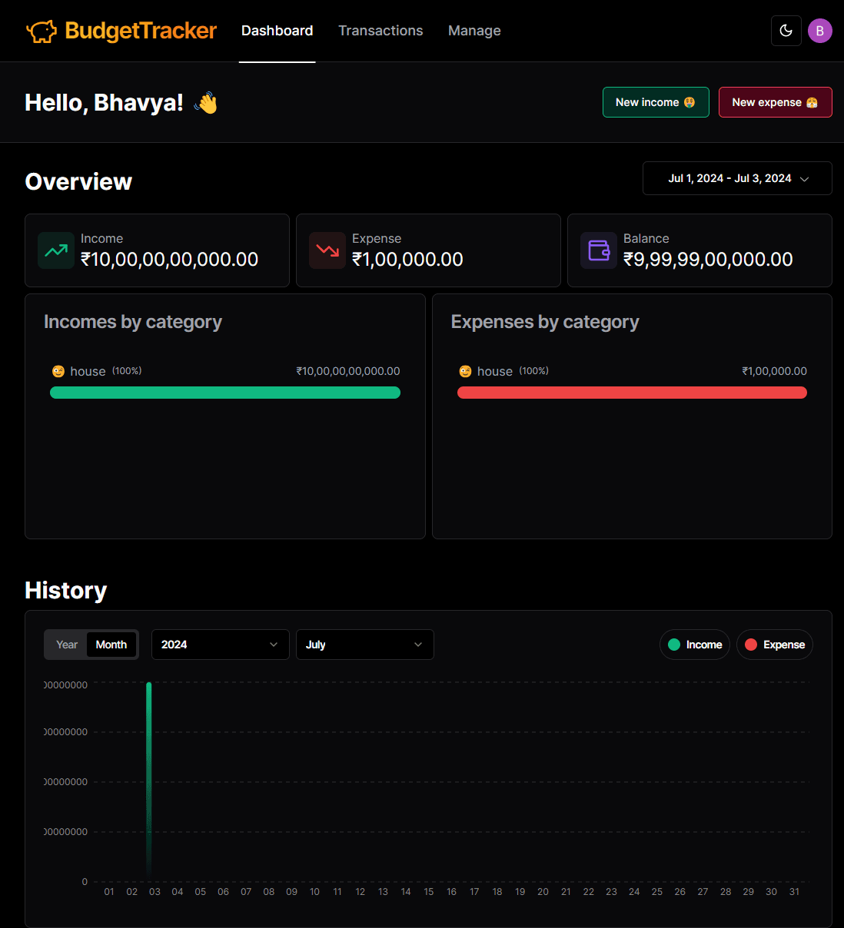The height and width of the screenshot is (928, 844).
Task: Open the Jul 1 - Jul 3 date range picker
Action: (x=736, y=177)
